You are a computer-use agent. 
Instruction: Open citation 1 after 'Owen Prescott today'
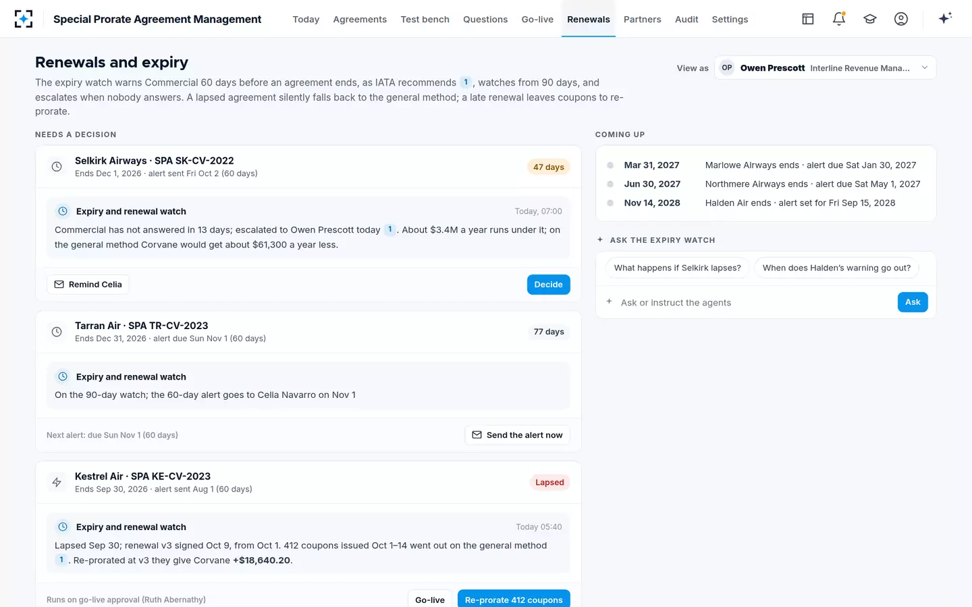tap(390, 229)
